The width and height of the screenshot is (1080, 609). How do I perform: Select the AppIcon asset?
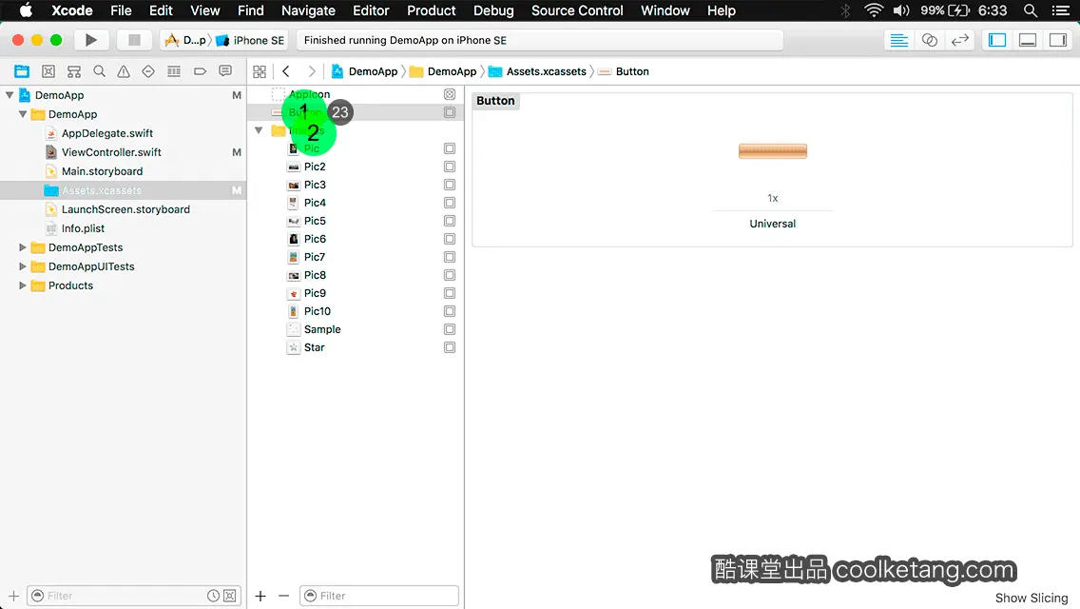click(309, 94)
